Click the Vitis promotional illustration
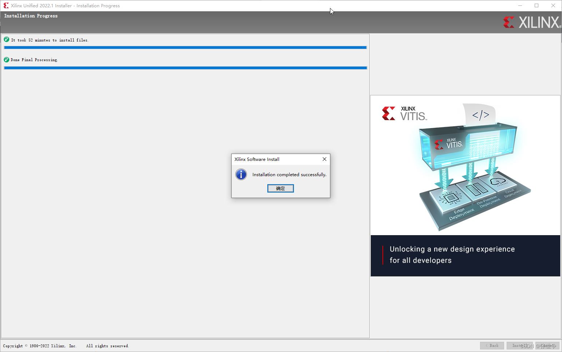Screen dimensions: 562x352 [475, 167]
